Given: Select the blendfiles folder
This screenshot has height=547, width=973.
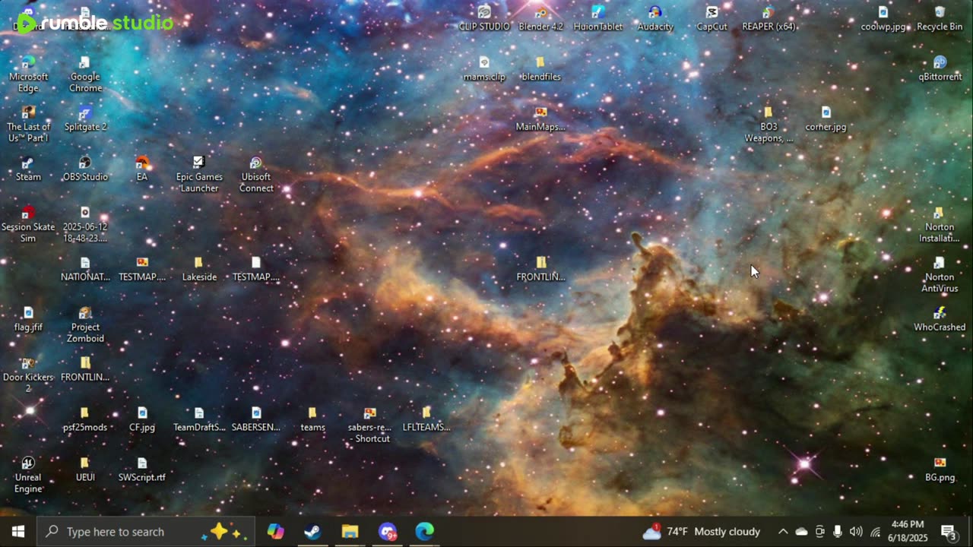Looking at the screenshot, I should click(x=540, y=68).
